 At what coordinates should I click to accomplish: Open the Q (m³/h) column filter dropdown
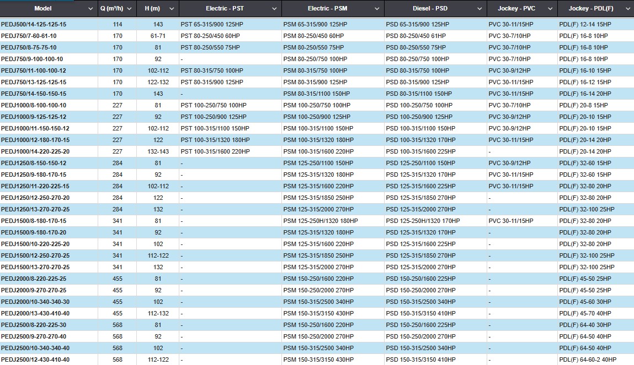(x=129, y=8)
